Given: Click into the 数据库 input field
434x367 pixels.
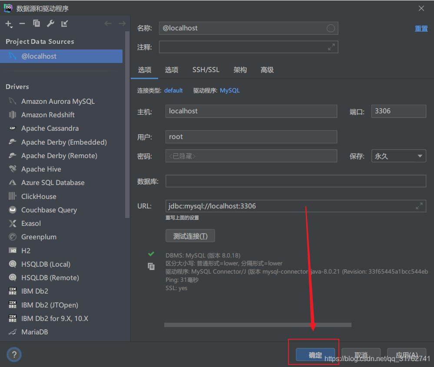Looking at the screenshot, I should pos(295,181).
